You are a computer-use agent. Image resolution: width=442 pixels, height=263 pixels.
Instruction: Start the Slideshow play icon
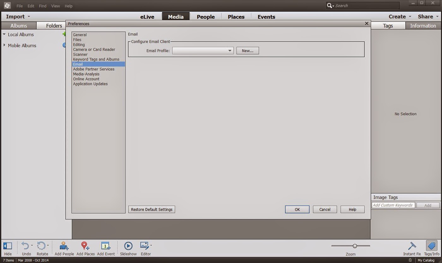click(x=128, y=246)
